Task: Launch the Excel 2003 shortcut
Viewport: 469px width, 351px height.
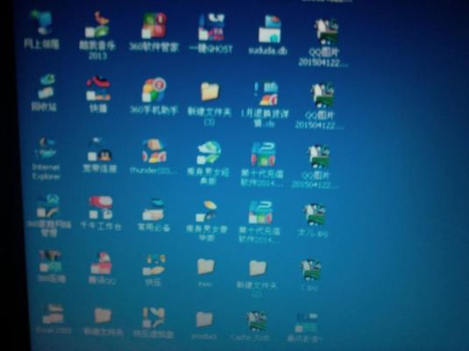Action: (53, 319)
